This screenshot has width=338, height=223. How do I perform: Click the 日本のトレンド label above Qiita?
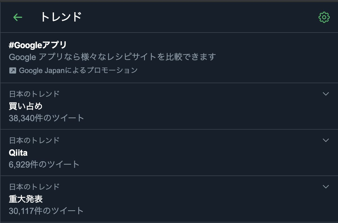pyautogui.click(x=34, y=140)
